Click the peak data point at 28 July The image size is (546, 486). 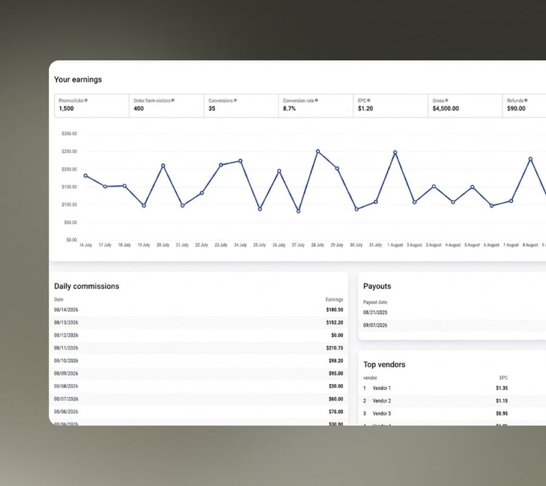(x=318, y=152)
